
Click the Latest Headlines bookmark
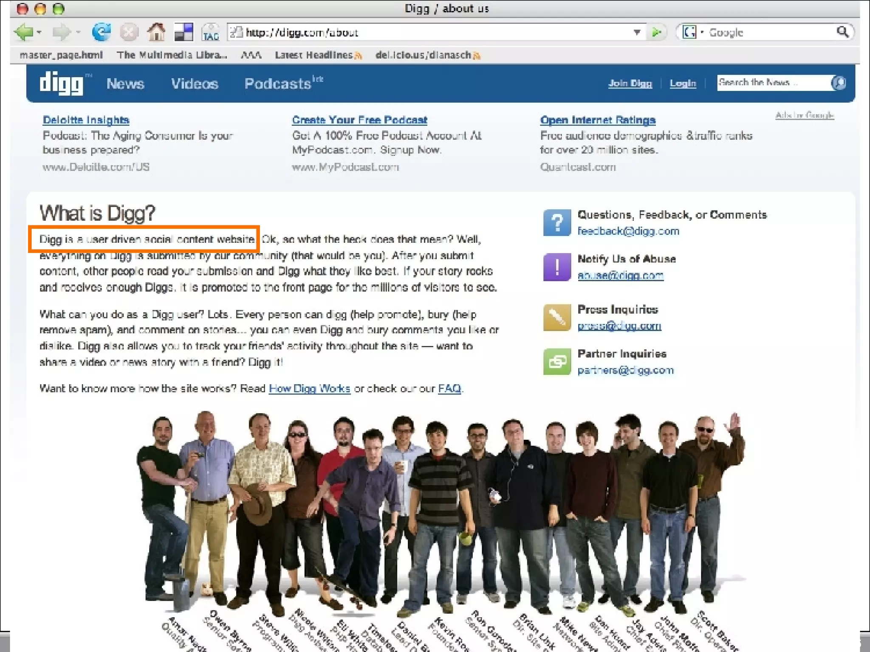[x=314, y=55]
